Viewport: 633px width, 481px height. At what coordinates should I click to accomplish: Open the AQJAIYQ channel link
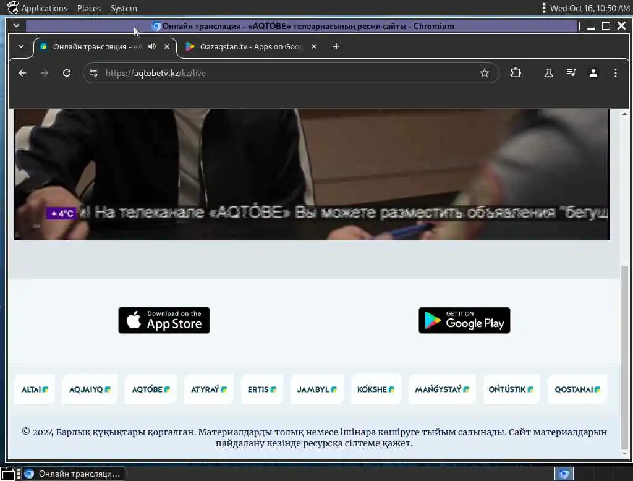[90, 389]
